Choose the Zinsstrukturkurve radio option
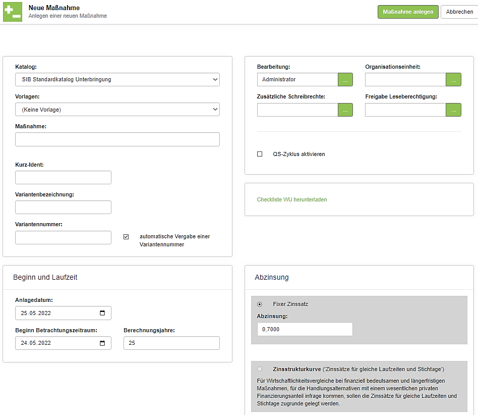The image size is (478, 415). tap(260, 369)
